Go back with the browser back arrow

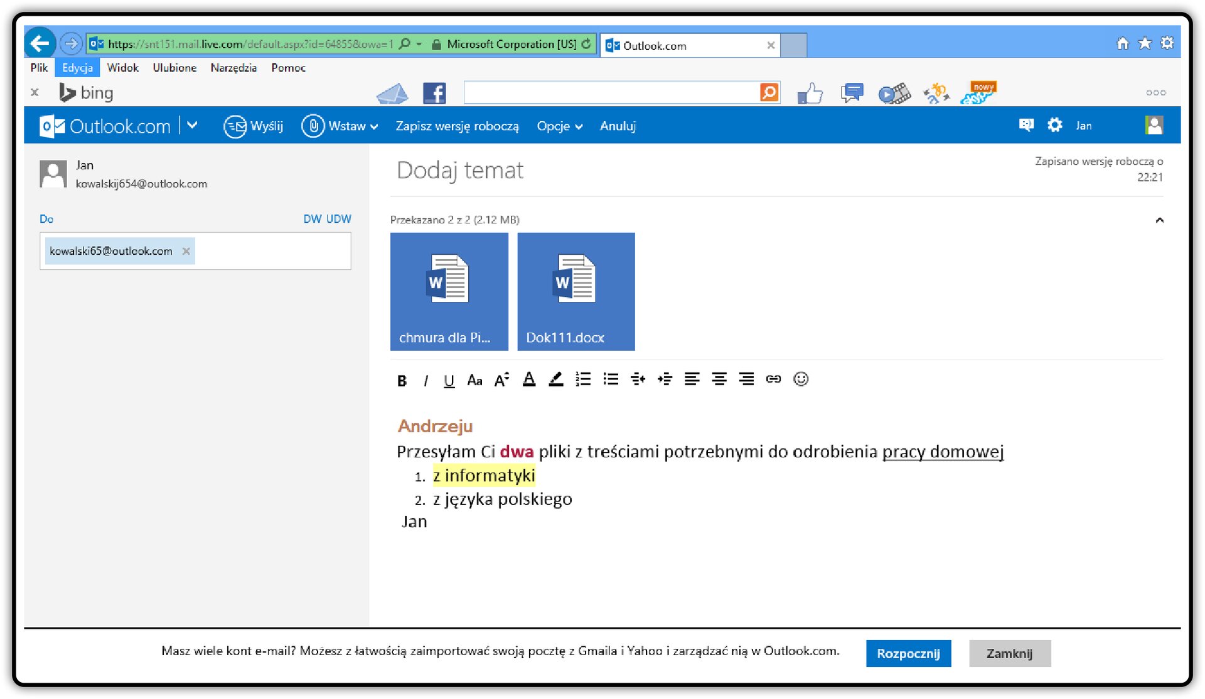(x=40, y=43)
